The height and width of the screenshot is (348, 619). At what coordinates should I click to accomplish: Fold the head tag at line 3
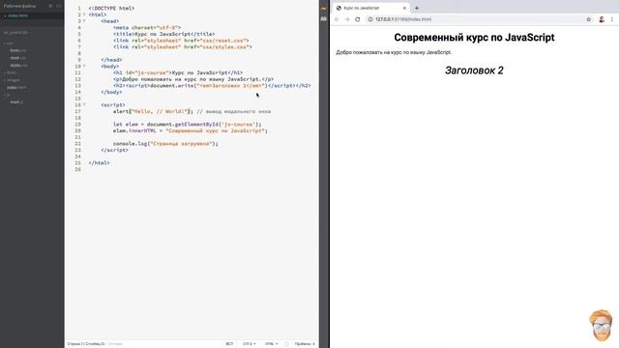(x=84, y=21)
